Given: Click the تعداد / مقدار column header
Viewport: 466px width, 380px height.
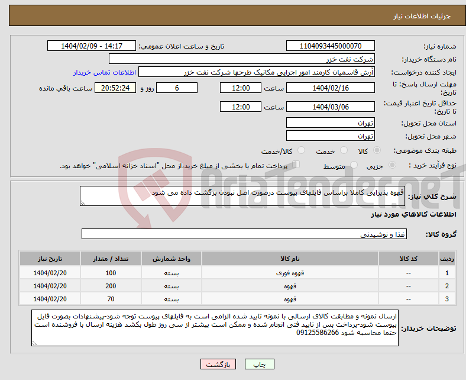Looking at the screenshot, I should point(111,259).
